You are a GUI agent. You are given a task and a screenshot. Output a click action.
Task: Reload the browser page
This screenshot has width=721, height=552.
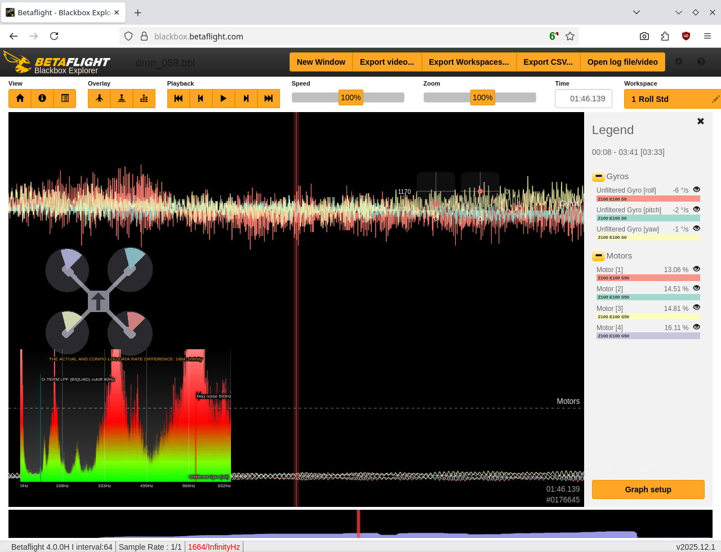point(54,36)
